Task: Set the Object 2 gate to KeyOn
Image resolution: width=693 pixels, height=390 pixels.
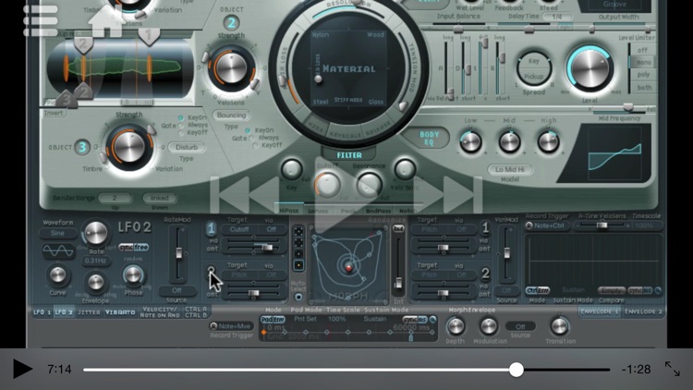Action: (248, 130)
